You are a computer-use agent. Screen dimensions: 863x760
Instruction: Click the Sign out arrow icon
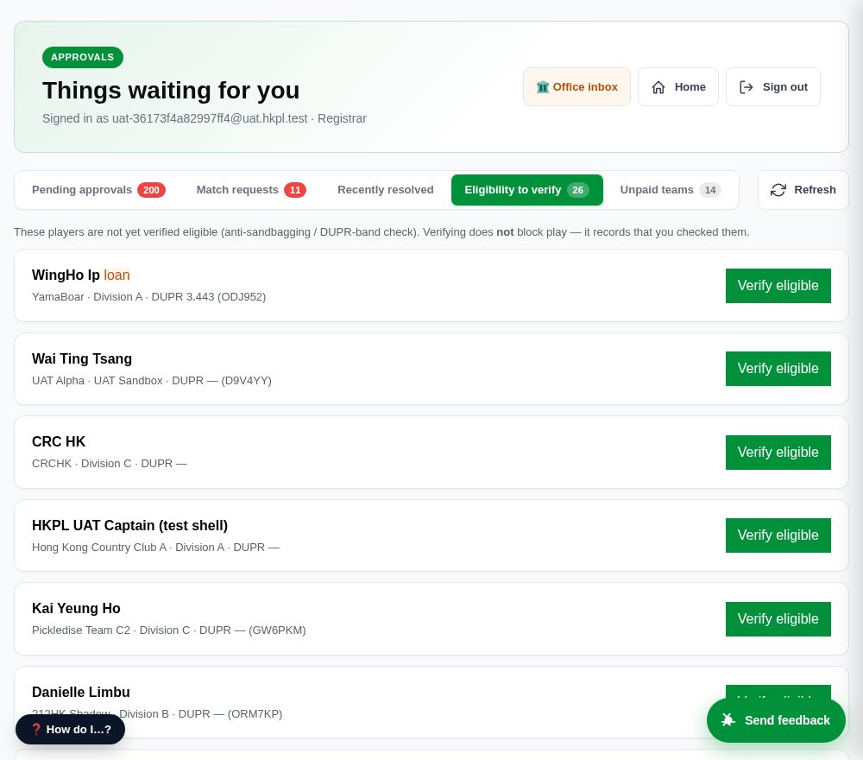coord(746,87)
